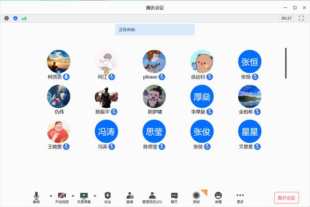Click the blue security shield icon
310x207 pixels.
[15, 18]
